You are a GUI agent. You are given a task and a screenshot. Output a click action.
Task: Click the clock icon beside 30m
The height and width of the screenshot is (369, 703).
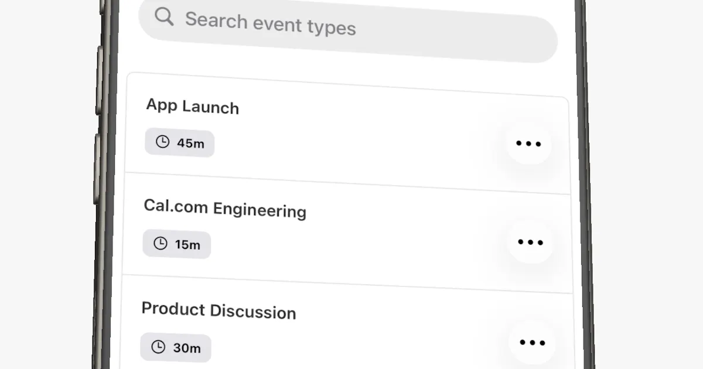click(158, 347)
